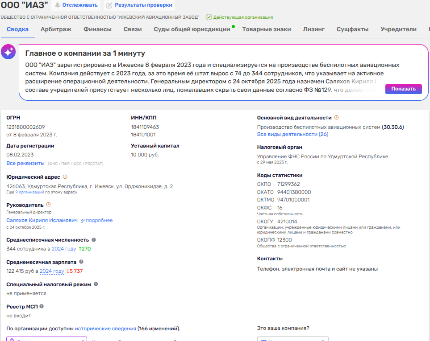Click the ОГРН number 1231800002609
This screenshot has width=430, height=341.
point(25,127)
